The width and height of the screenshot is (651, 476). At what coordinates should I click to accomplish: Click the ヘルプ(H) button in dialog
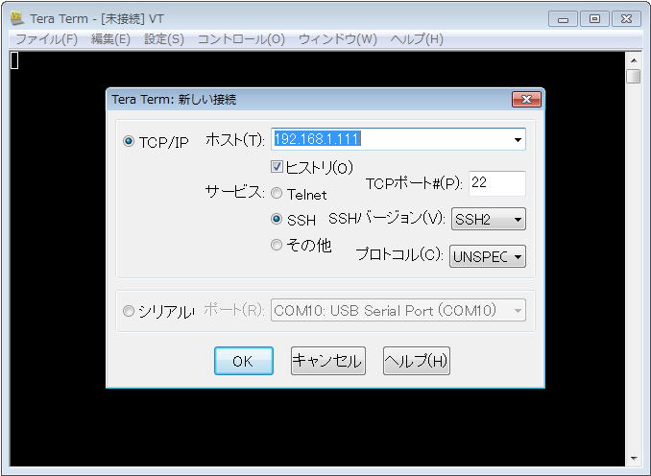[x=417, y=361]
